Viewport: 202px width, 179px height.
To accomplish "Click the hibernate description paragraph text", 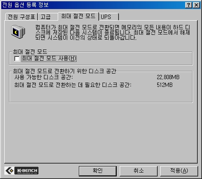I will click(x=113, y=32).
